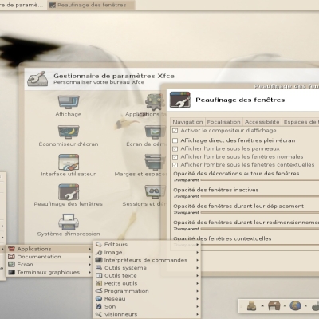This screenshot has width=319, height=319.
Task: Select Outils texte menu entry
Action: 148,275
